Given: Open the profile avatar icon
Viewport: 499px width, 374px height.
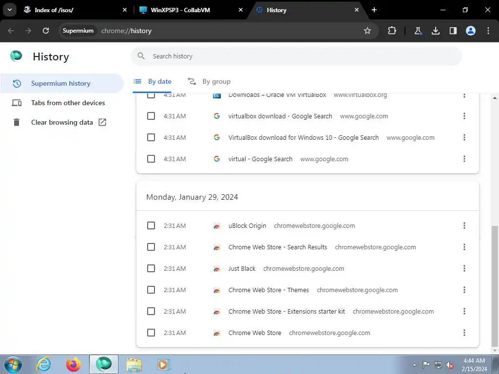Looking at the screenshot, I should (x=471, y=31).
